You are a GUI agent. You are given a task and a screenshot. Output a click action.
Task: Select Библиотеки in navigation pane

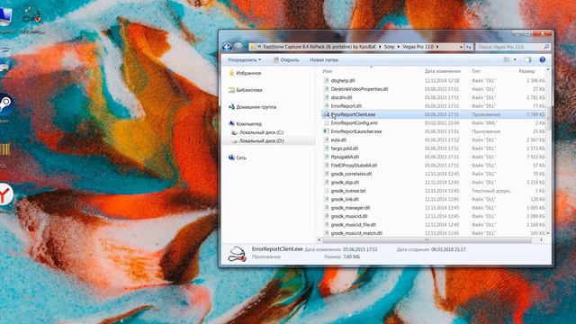[246, 90]
